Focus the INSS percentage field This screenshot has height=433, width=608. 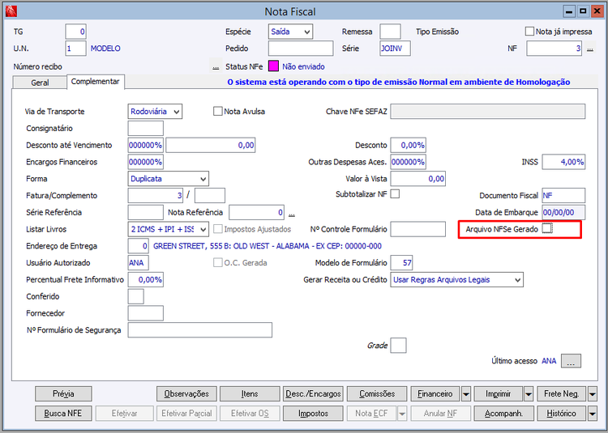563,162
